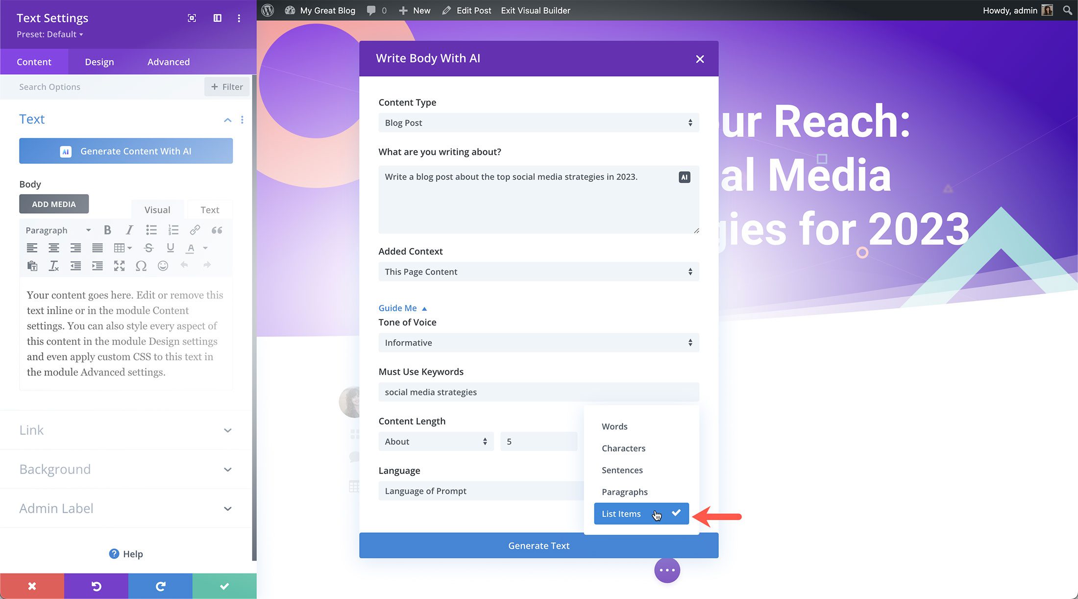Expand the Content Type dropdown
This screenshot has width=1078, height=599.
tap(538, 123)
